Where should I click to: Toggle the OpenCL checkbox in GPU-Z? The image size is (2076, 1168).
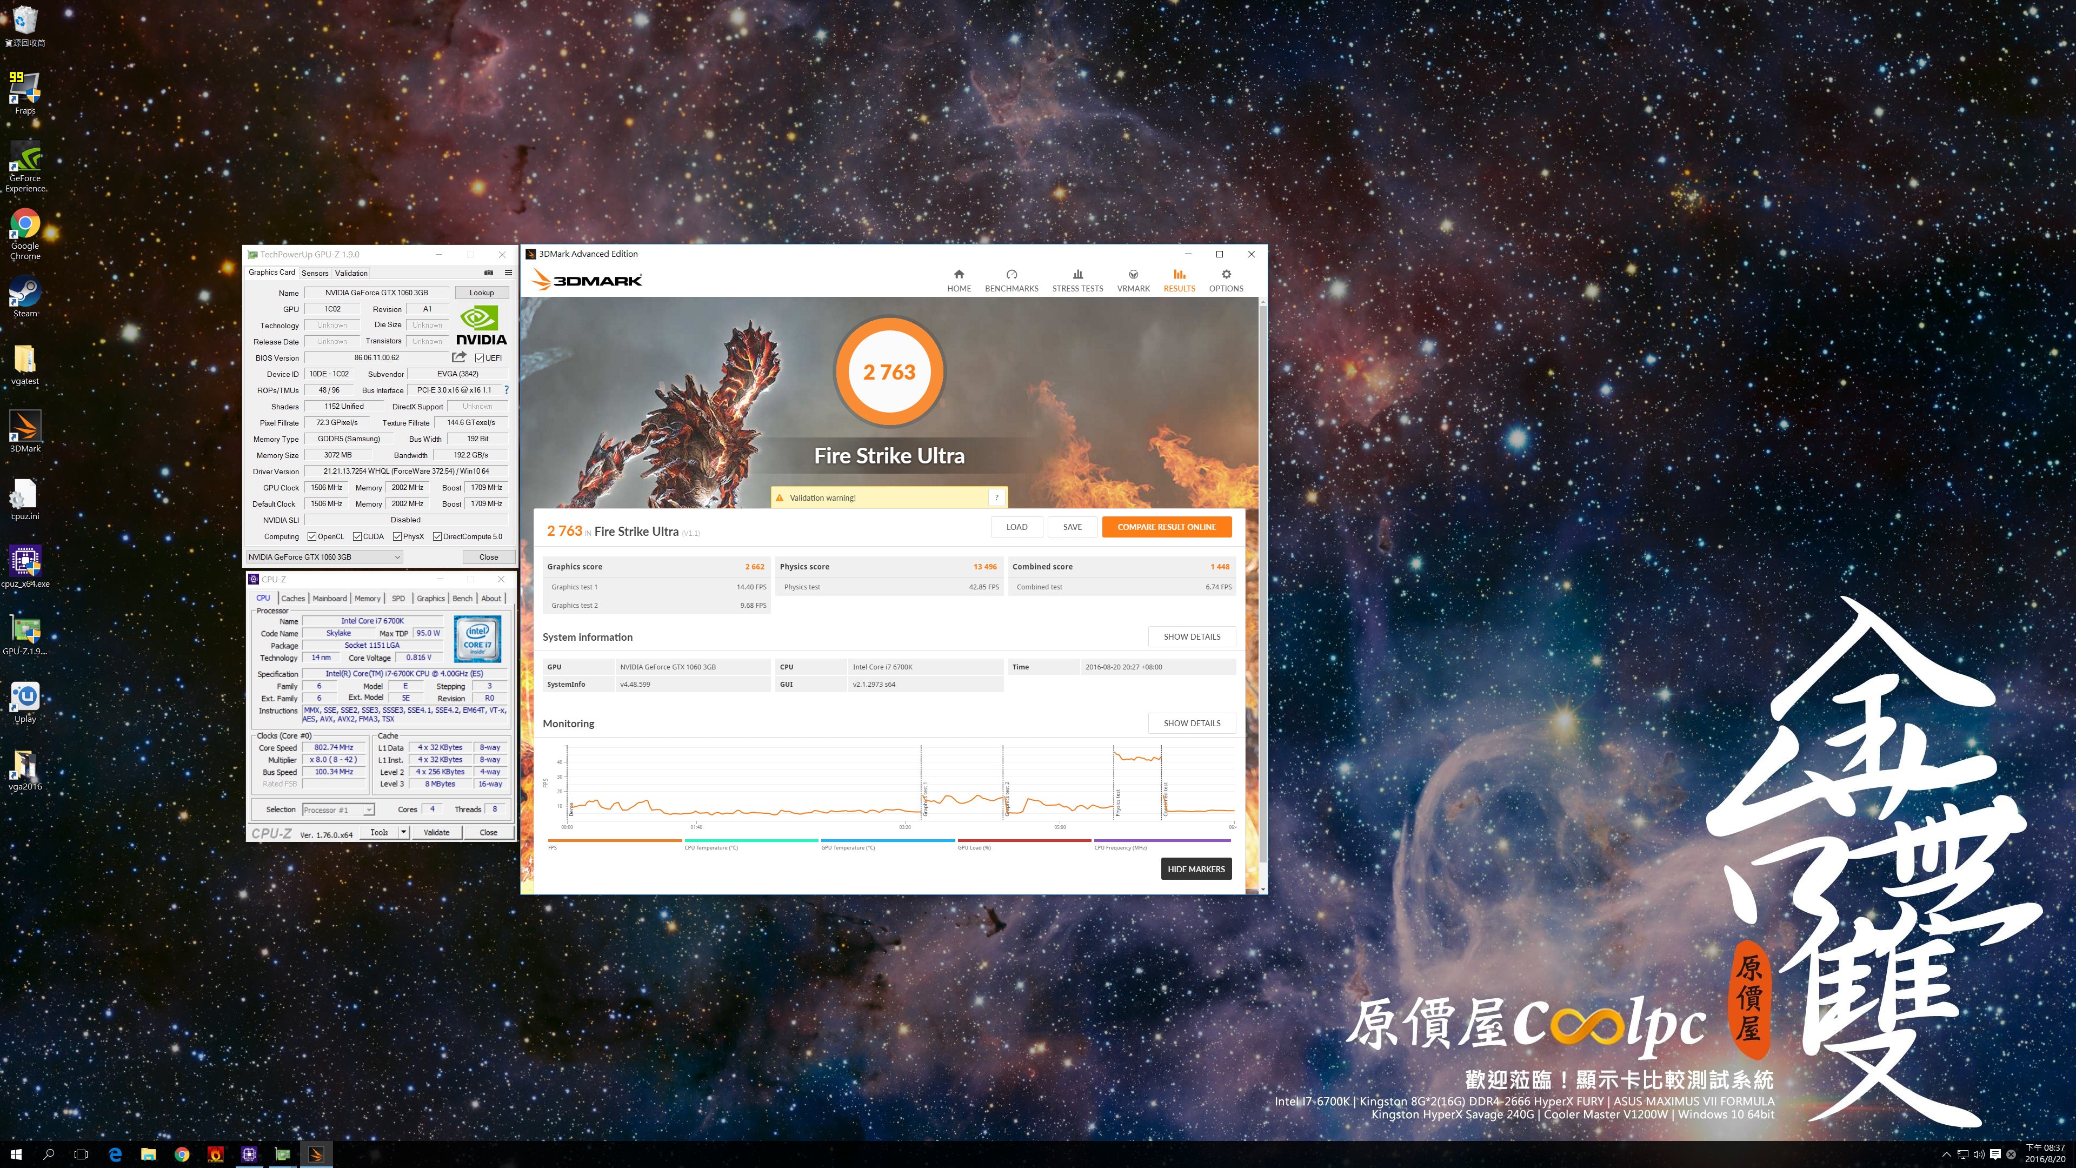click(x=311, y=536)
